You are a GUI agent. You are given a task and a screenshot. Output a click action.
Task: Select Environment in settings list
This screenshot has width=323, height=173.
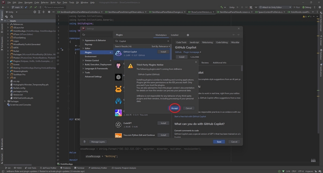pos(91,56)
